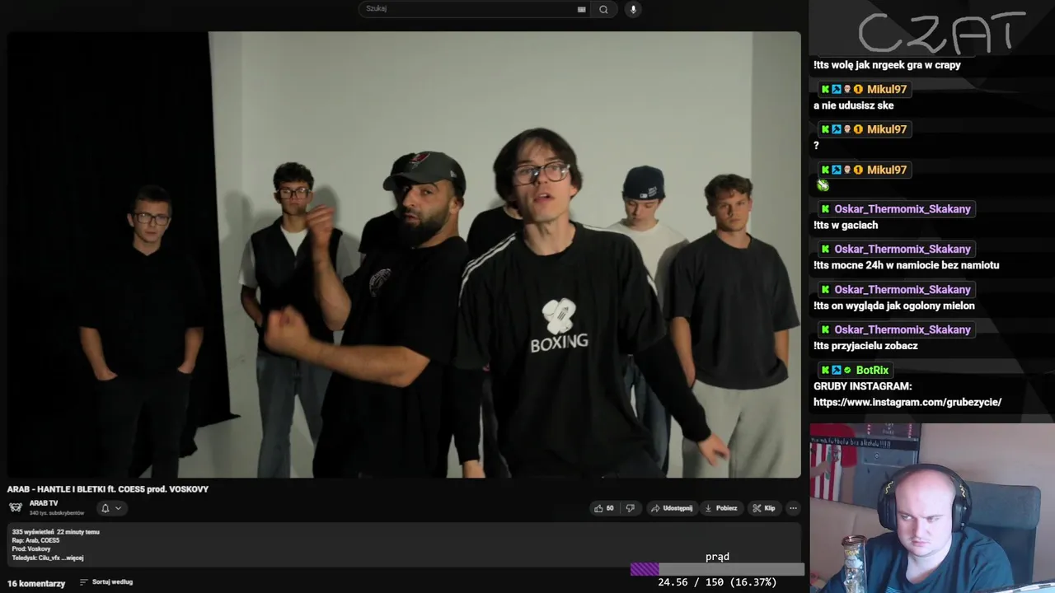Click BotRix username in chat
This screenshot has width=1055, height=593.
tap(872, 371)
